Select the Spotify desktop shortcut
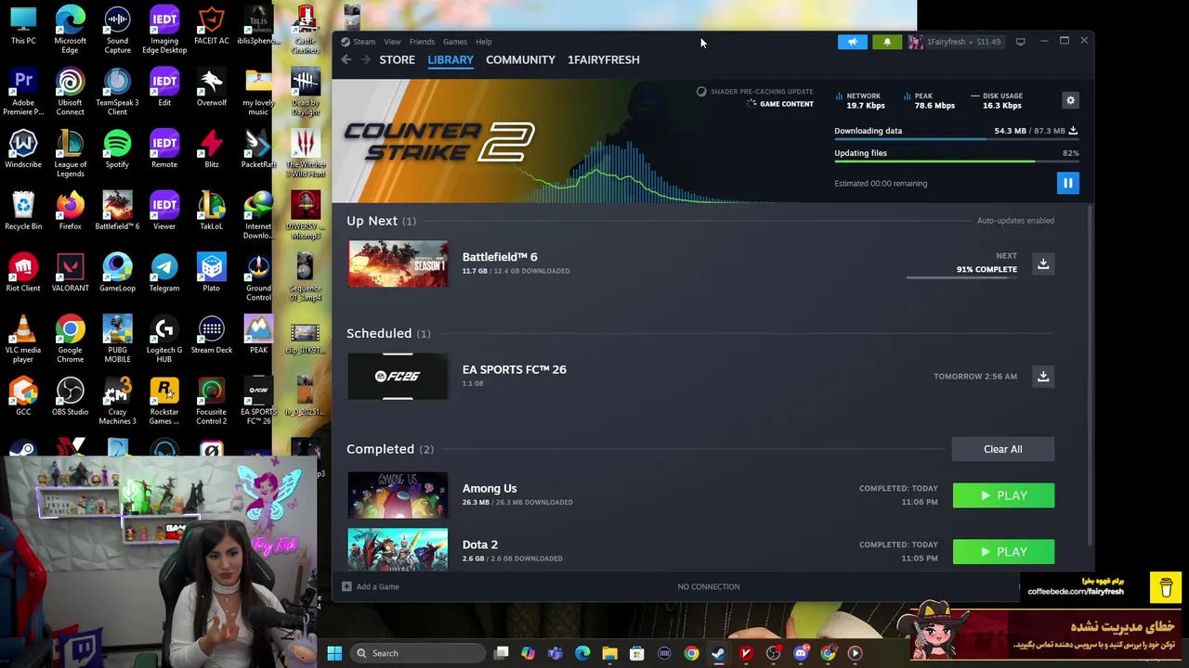 pyautogui.click(x=117, y=150)
